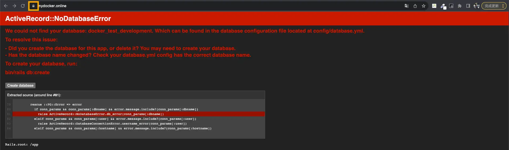Bookmark this page with the star

pos(424,6)
